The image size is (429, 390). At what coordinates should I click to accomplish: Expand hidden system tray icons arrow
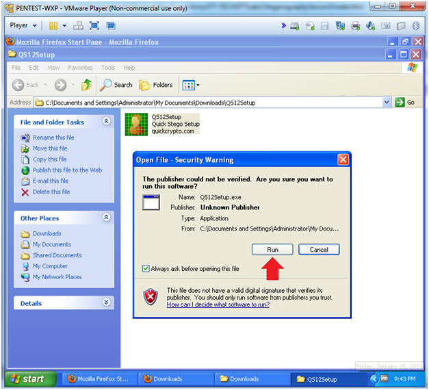[374, 379]
